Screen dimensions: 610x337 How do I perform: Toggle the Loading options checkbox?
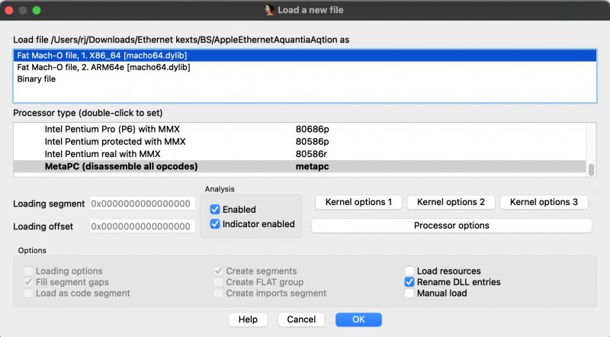tap(28, 271)
